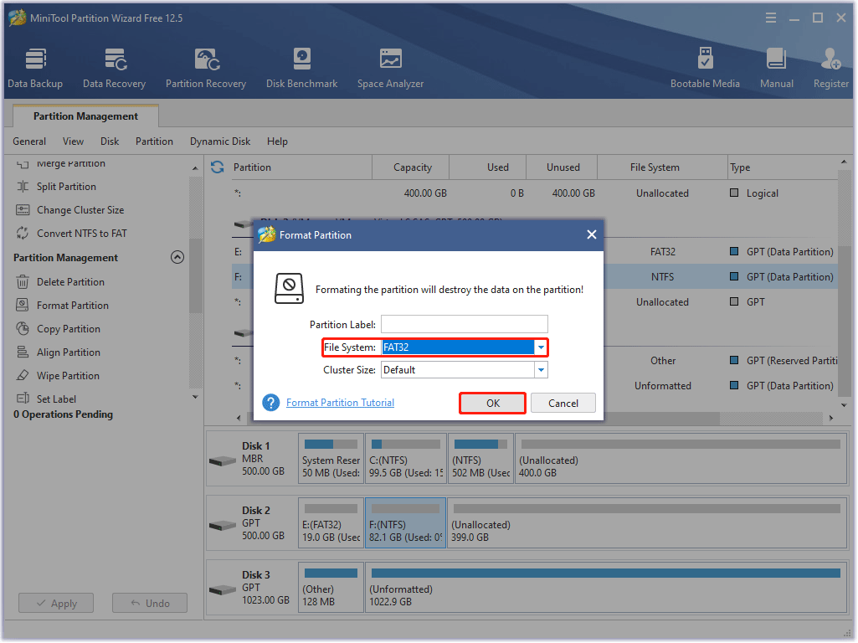Viewport: 858px width, 643px height.
Task: Open the File System dropdown
Action: pyautogui.click(x=540, y=347)
